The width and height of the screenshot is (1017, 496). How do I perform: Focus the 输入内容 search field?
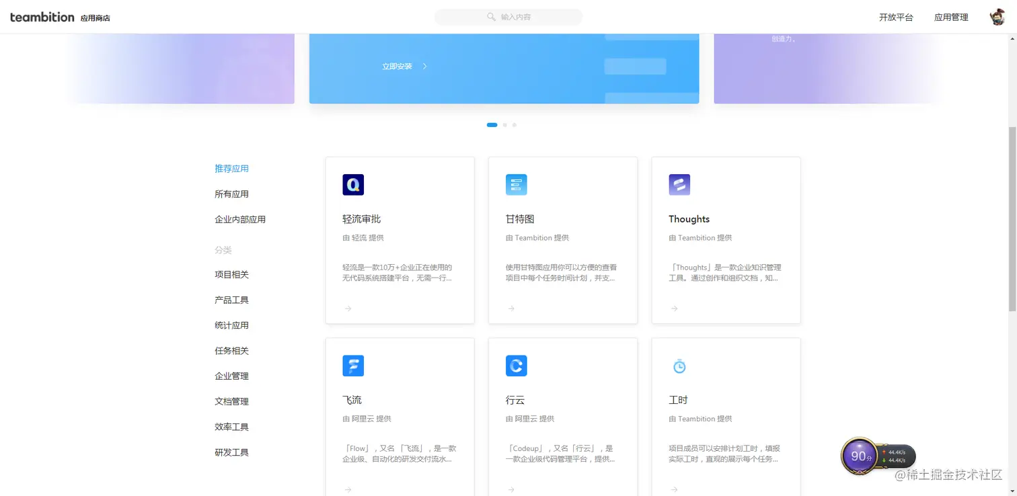point(509,17)
